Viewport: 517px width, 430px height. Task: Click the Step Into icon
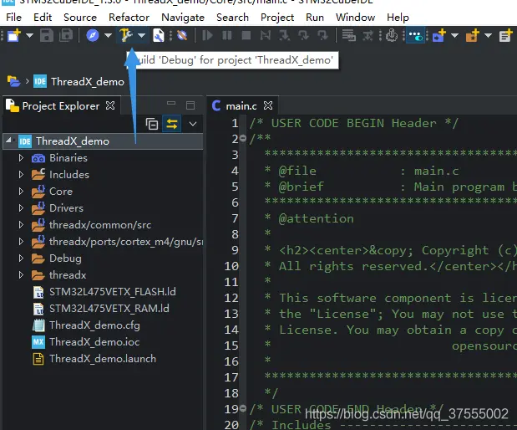[285, 35]
